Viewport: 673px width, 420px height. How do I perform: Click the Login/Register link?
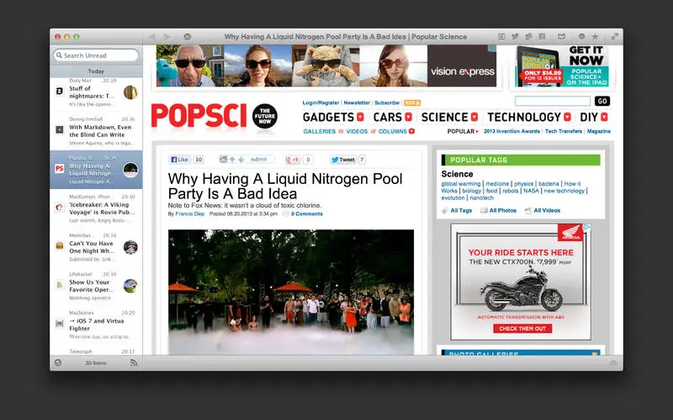tap(321, 102)
